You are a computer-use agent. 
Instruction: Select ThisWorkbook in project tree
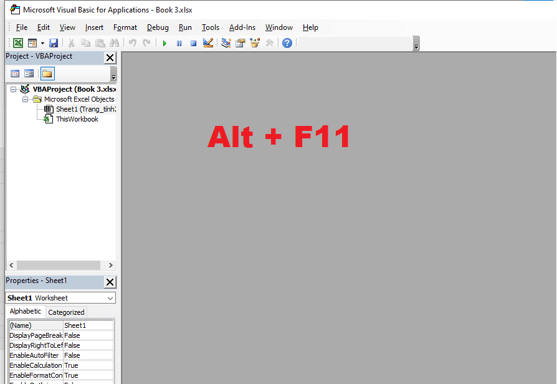click(77, 119)
